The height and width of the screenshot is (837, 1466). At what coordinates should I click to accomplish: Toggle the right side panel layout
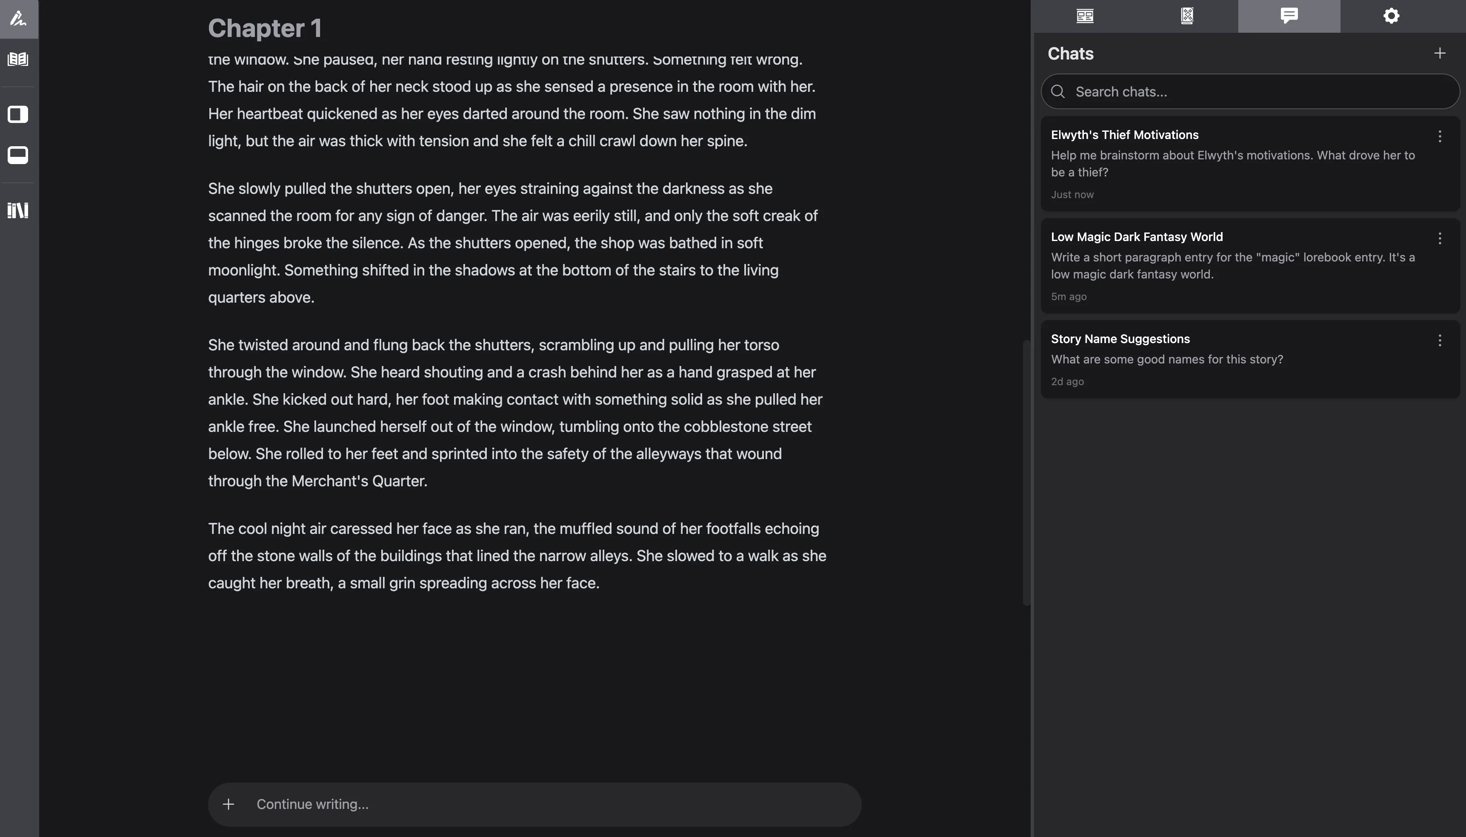[18, 114]
